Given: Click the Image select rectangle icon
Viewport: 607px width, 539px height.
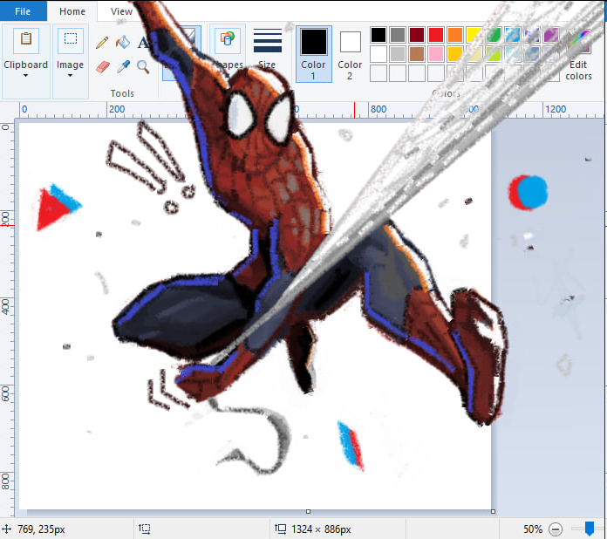Looking at the screenshot, I should 71,39.
